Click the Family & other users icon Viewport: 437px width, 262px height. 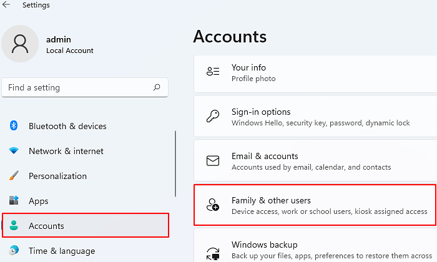[x=213, y=205]
